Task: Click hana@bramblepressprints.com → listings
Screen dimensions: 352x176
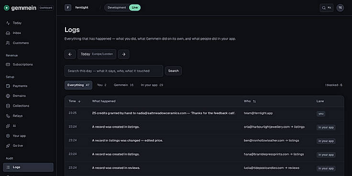Action: coord(274,154)
